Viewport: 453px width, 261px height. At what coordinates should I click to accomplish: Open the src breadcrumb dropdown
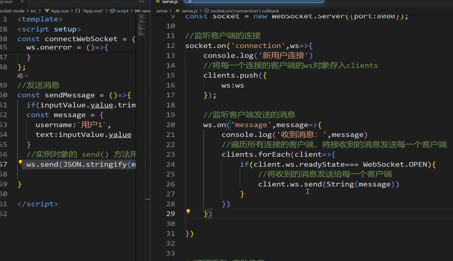pos(33,11)
